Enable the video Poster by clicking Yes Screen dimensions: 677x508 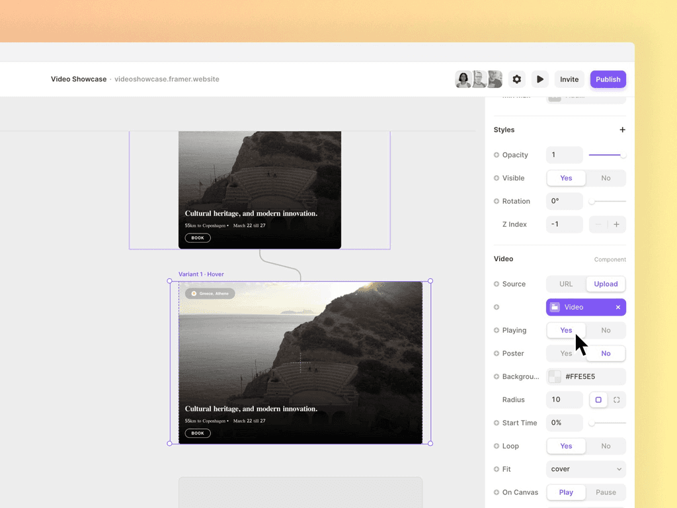tap(566, 353)
